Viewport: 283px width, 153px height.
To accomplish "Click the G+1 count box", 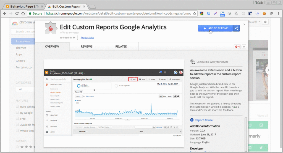I will coord(244,47).
